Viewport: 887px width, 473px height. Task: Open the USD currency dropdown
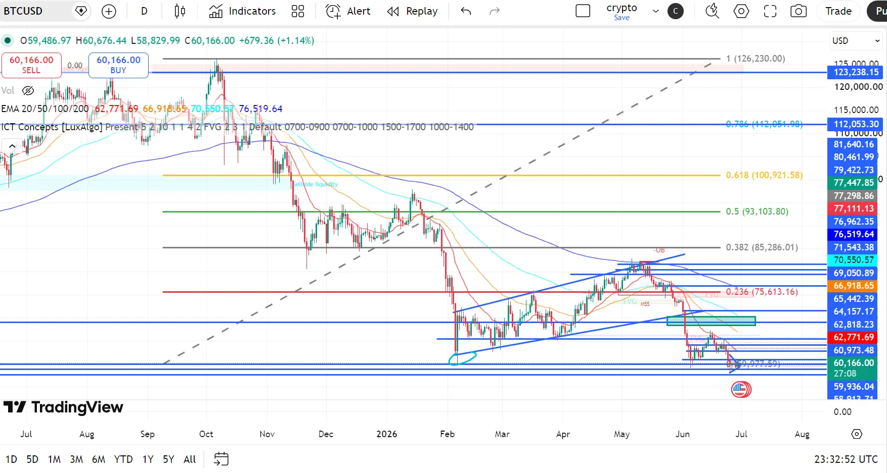(x=856, y=41)
